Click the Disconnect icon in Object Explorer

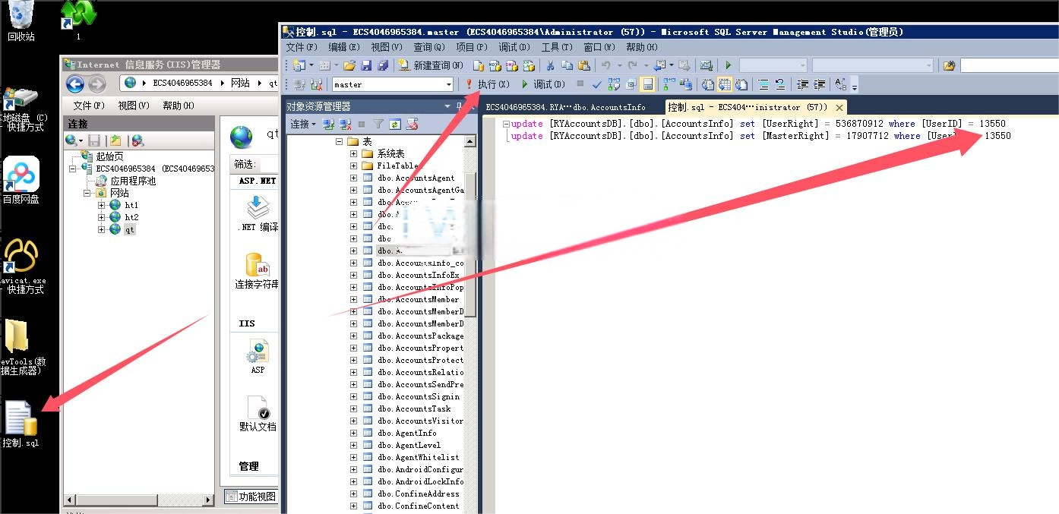(x=345, y=124)
